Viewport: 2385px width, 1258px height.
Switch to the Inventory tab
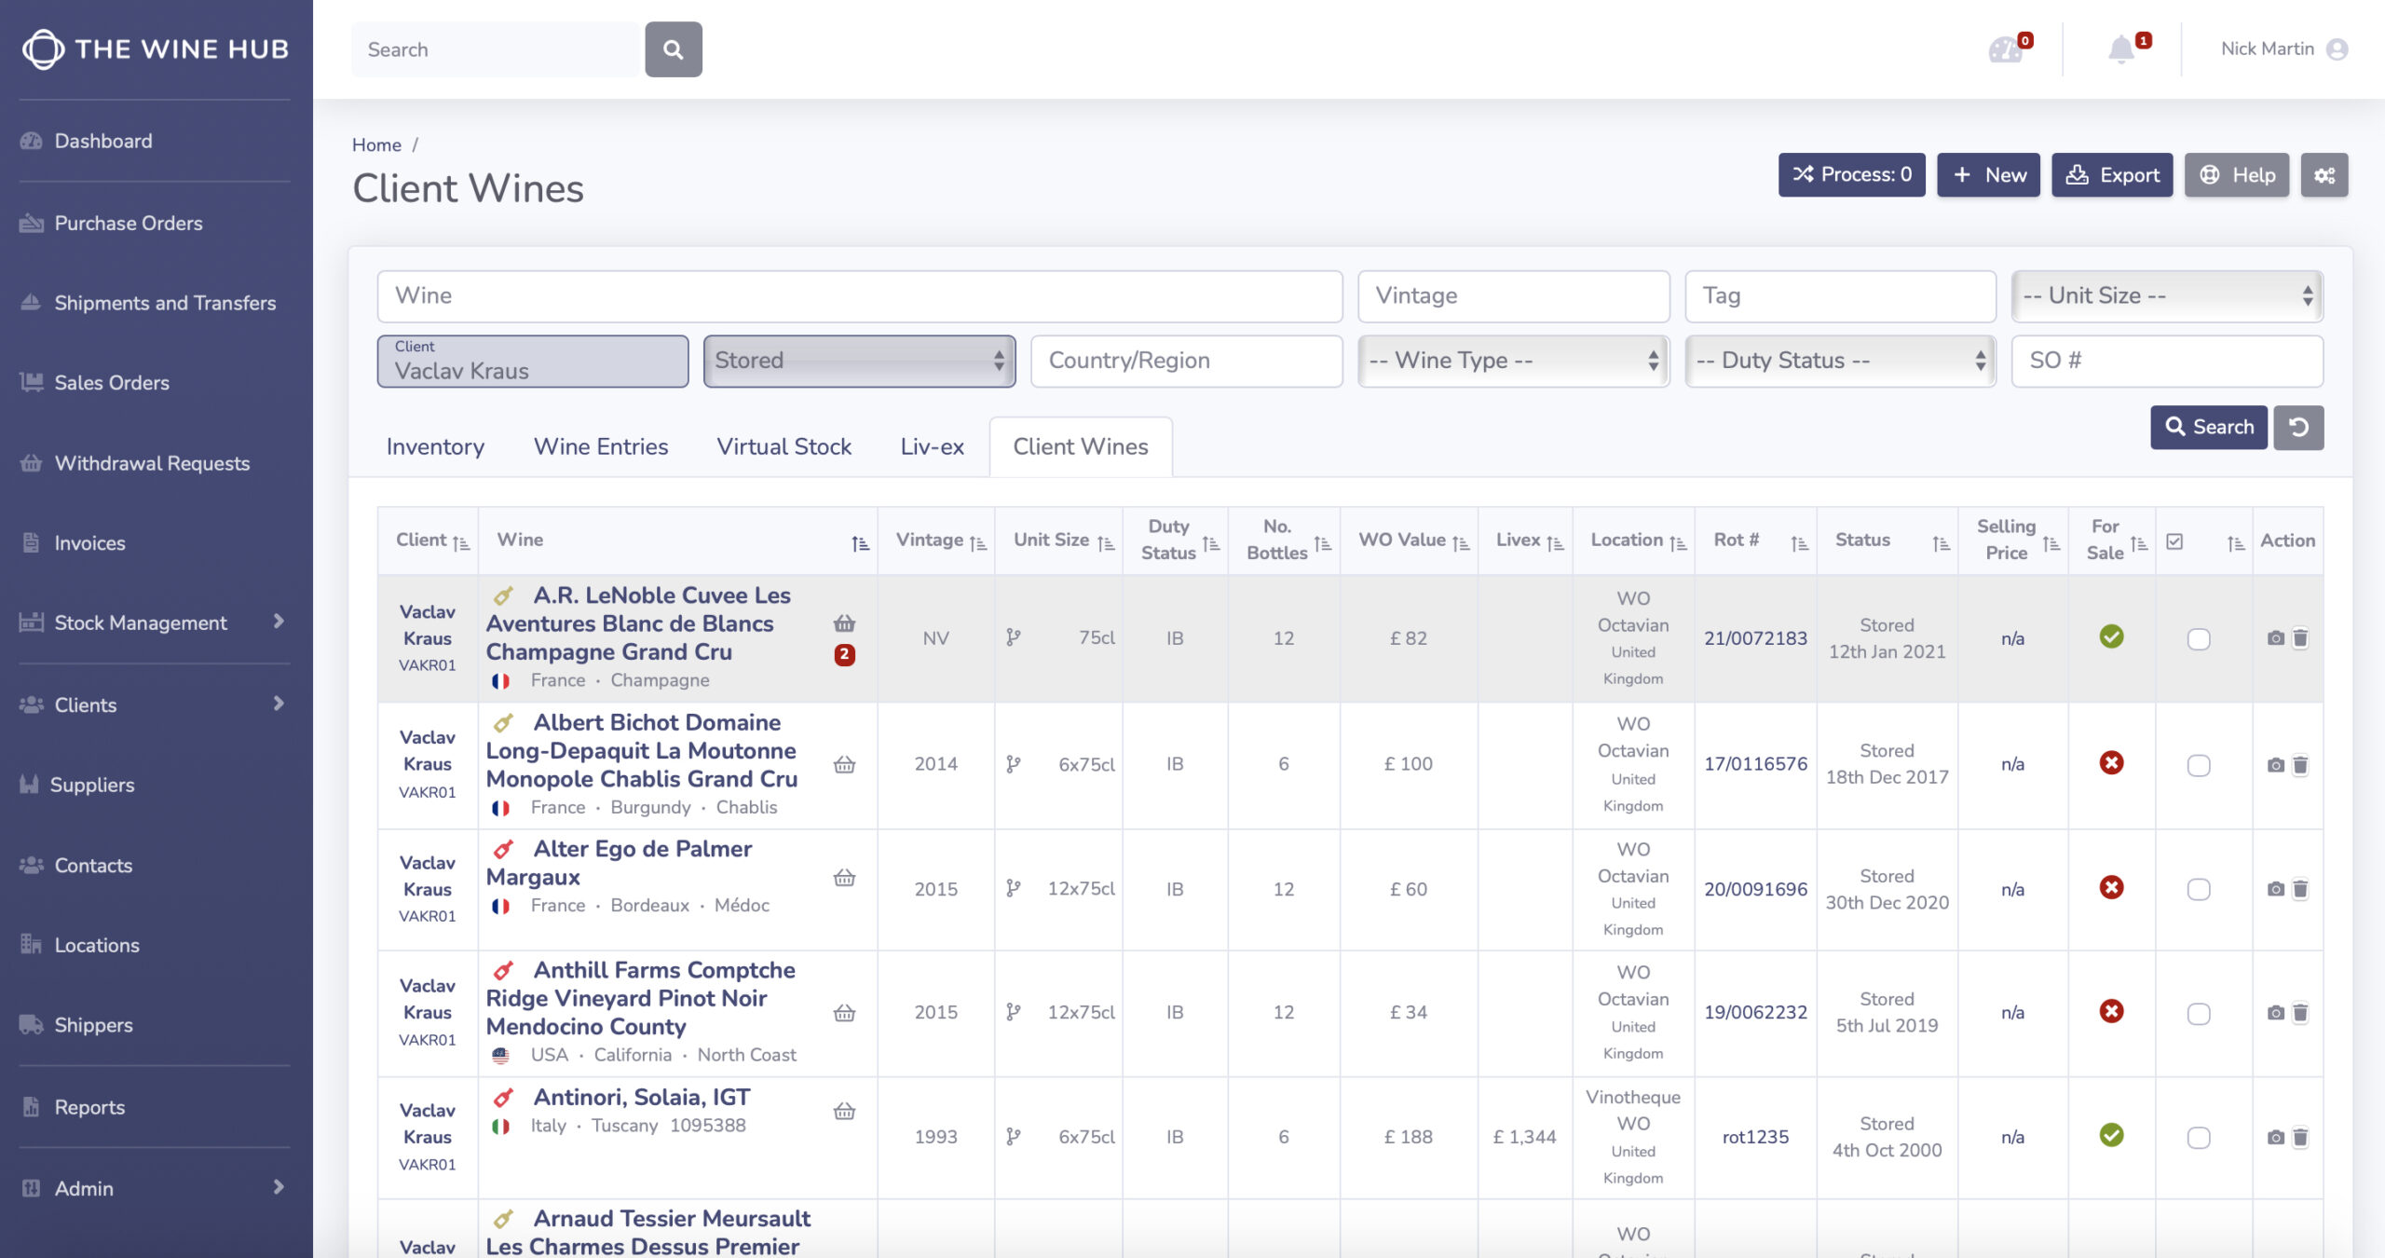(x=435, y=446)
